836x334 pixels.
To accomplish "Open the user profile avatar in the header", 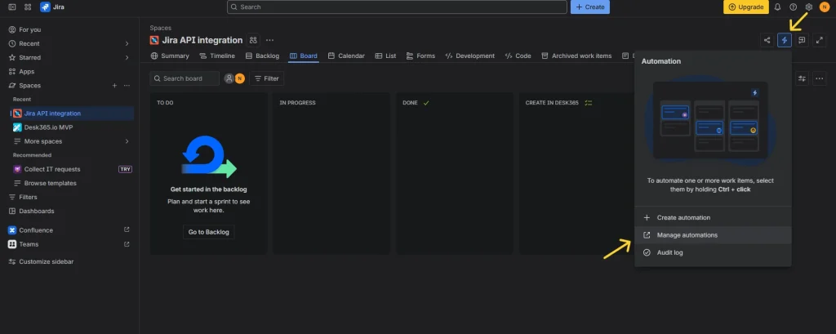I will (x=824, y=7).
